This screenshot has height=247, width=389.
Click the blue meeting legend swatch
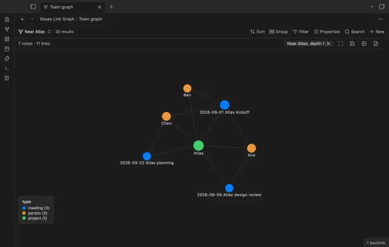coord(24,208)
